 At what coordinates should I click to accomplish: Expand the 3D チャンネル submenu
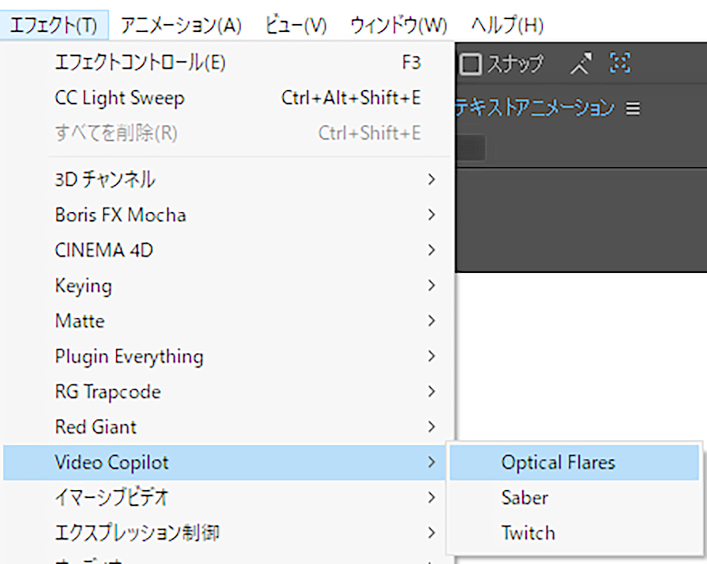228,179
